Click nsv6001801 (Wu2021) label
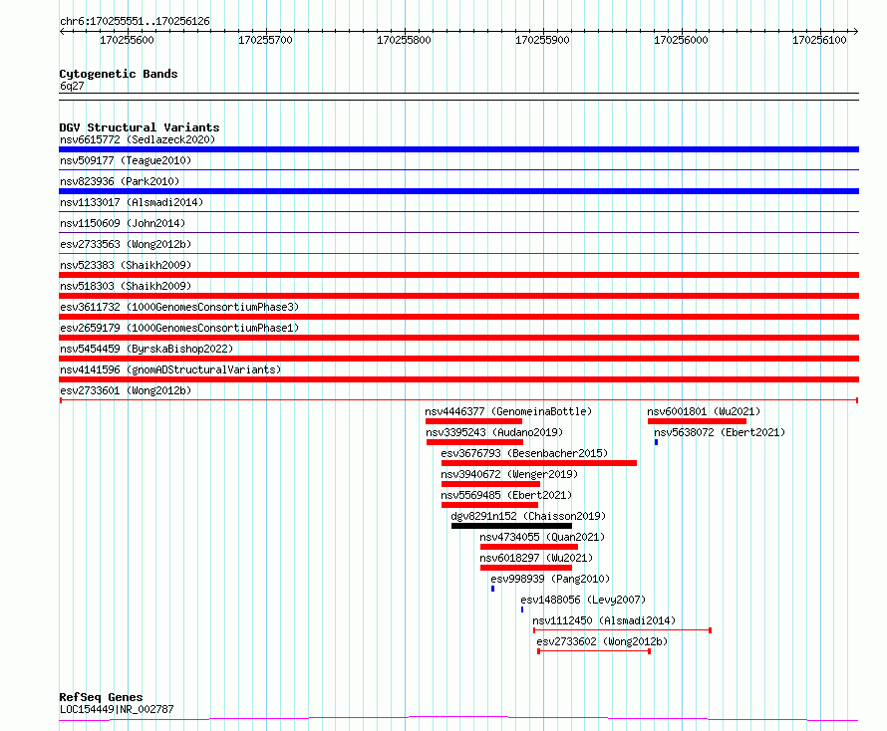Image resolution: width=887 pixels, height=731 pixels. (704, 411)
